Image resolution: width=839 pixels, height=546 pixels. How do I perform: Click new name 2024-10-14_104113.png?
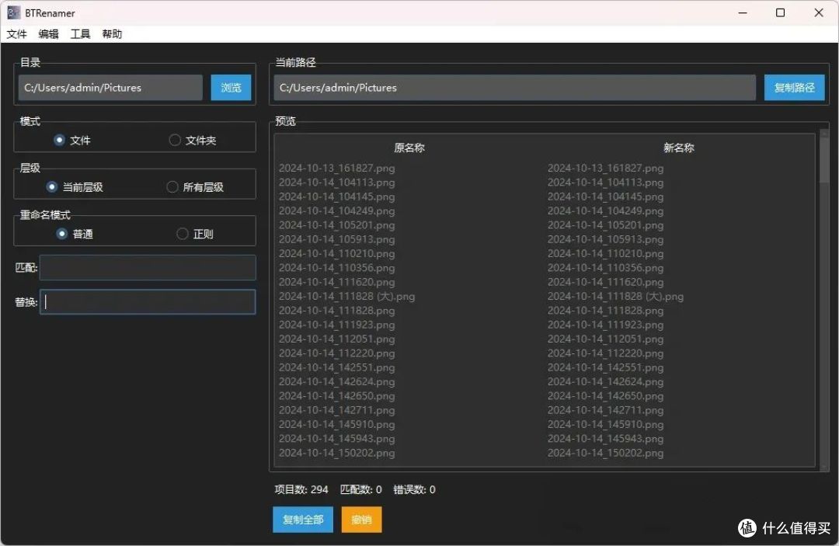pos(605,183)
